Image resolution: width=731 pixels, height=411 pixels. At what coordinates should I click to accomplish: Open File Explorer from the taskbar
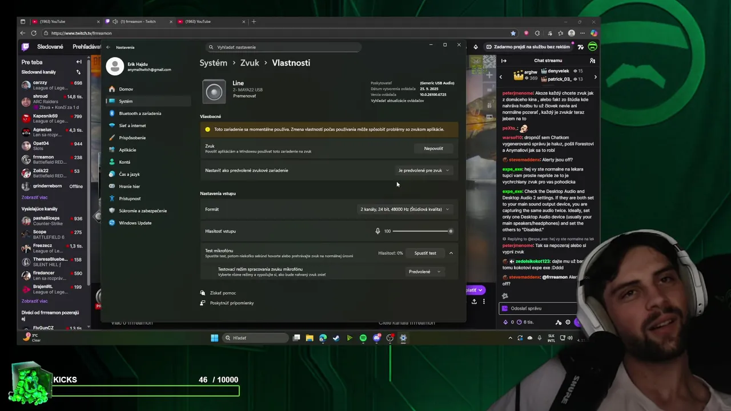click(310, 338)
